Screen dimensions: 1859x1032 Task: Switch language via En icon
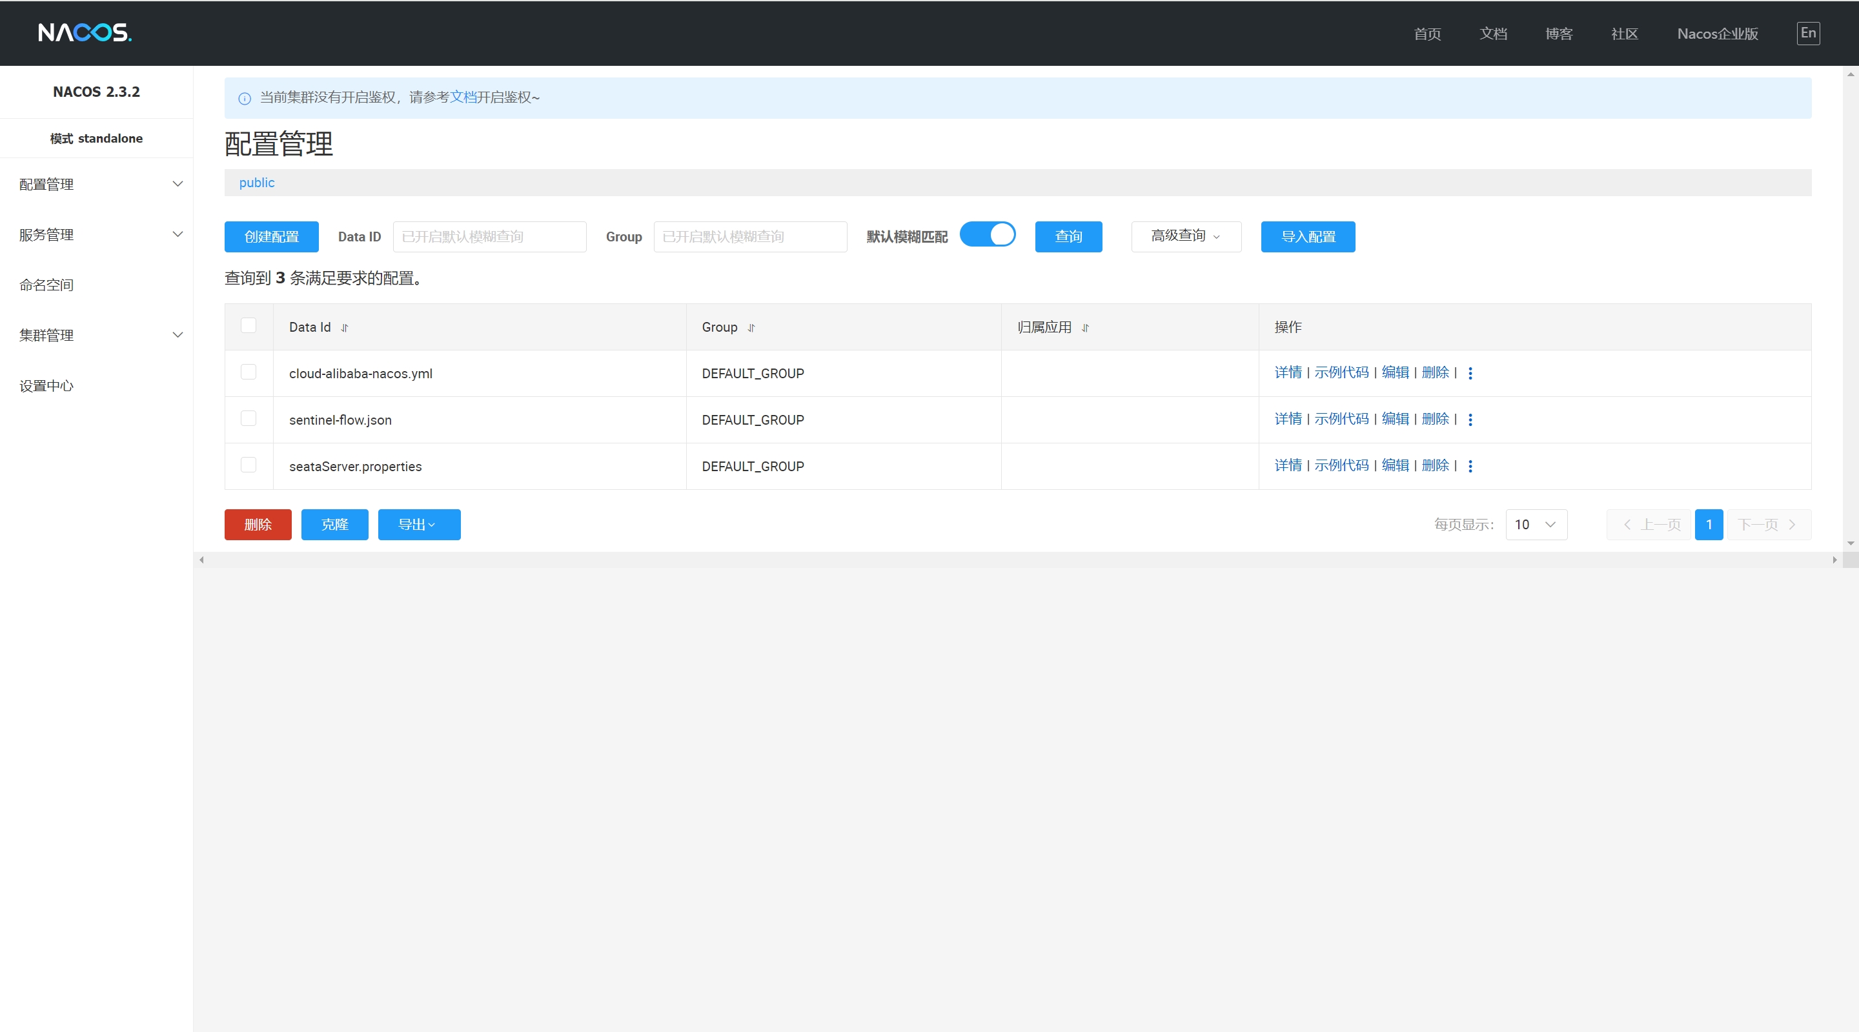coord(1808,33)
